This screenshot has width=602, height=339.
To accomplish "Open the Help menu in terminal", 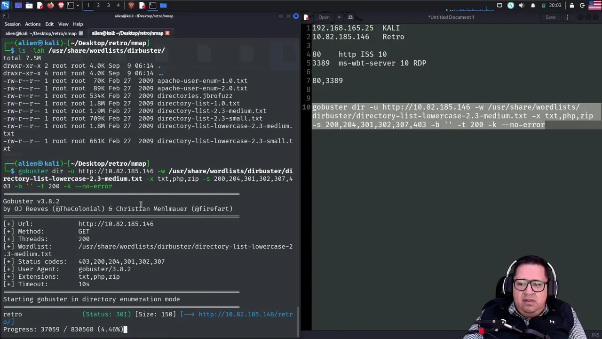I will point(78,24).
